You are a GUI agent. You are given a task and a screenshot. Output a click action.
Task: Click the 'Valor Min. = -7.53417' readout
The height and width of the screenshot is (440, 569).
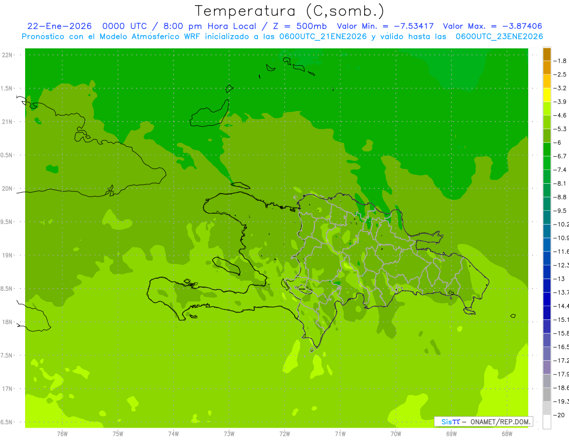point(385,26)
